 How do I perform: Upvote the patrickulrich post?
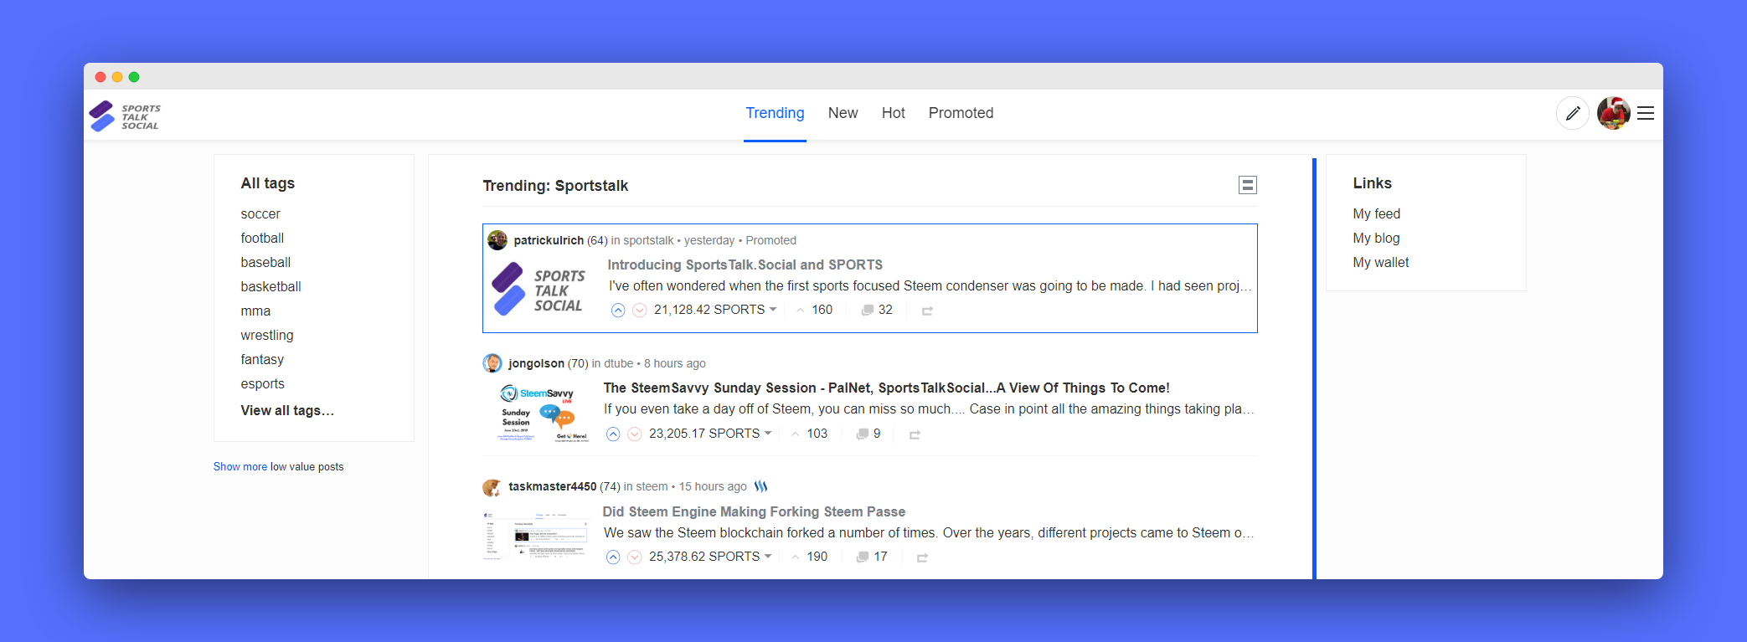coord(618,311)
